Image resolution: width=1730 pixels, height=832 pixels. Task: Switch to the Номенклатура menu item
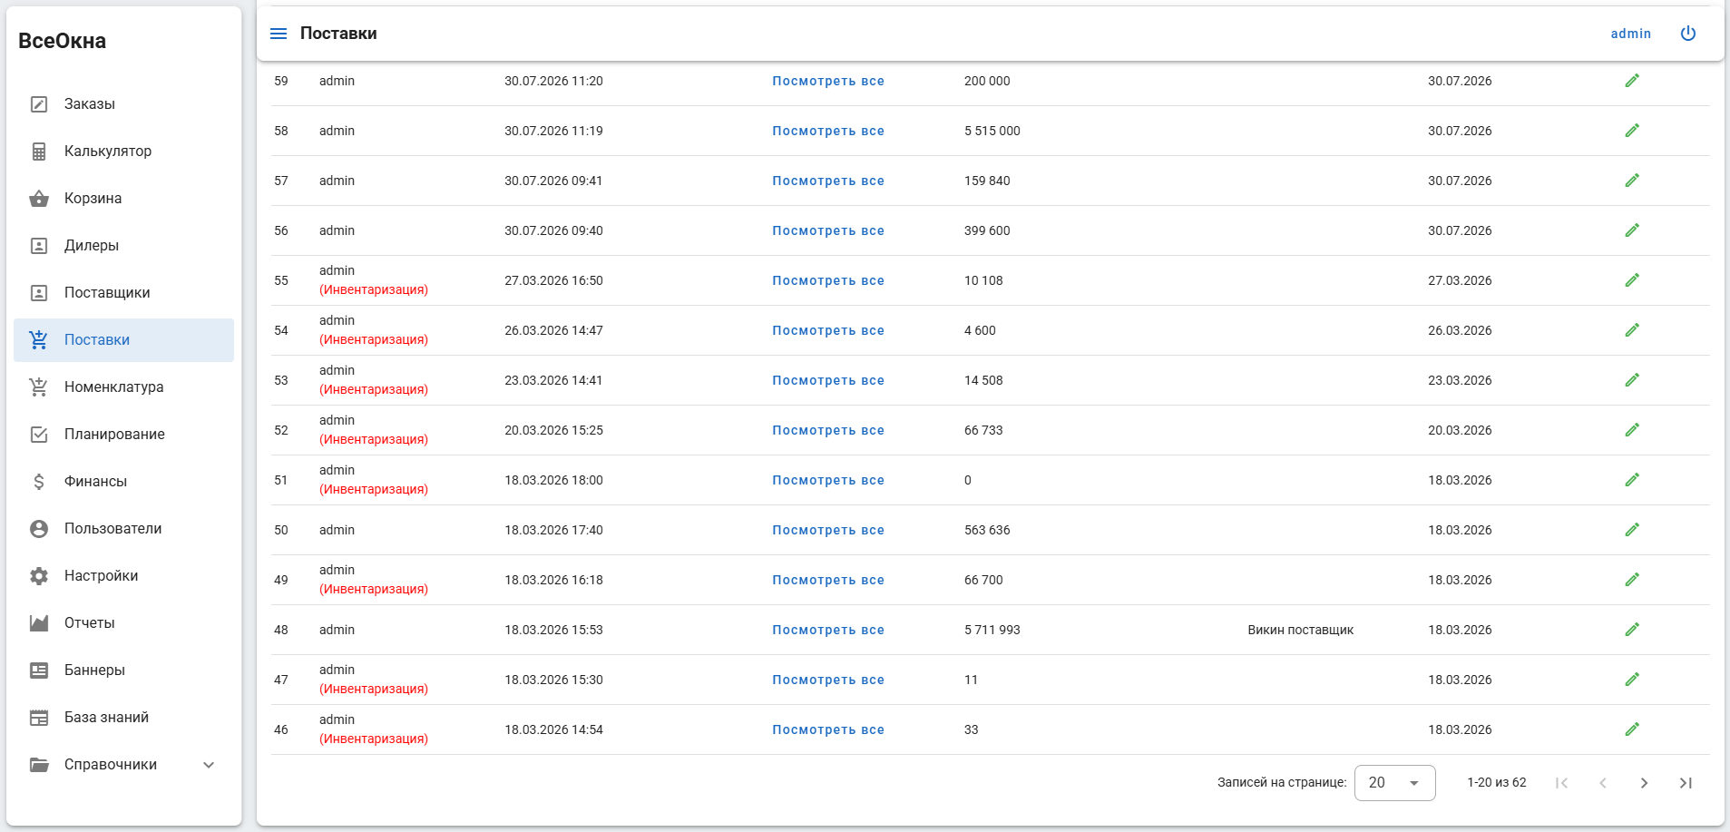click(124, 387)
